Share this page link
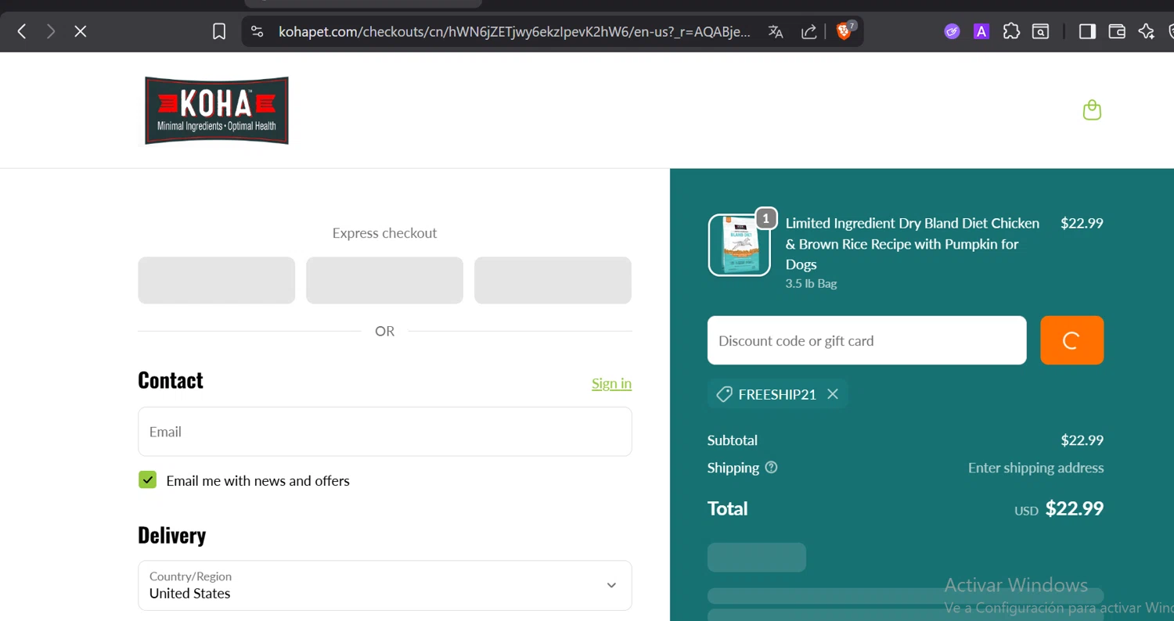This screenshot has width=1174, height=621. coord(809,31)
